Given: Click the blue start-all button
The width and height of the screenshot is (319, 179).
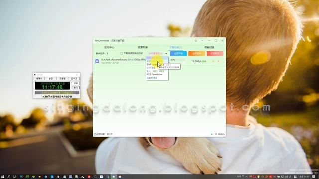Looking at the screenshot, I should click(x=178, y=53).
